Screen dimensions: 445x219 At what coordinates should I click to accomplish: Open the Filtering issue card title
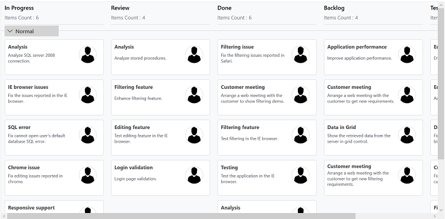pos(237,47)
